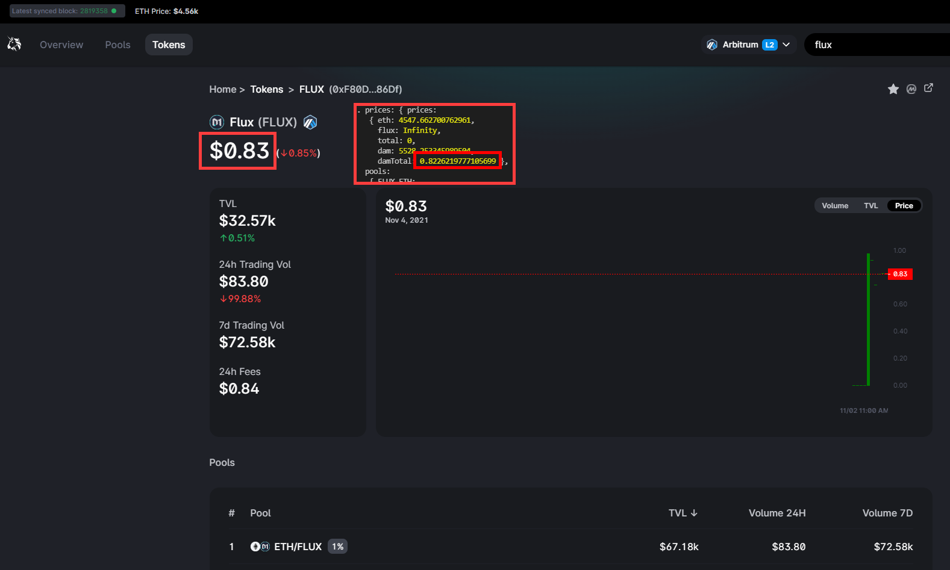Open CoinMarketCap icon link

[911, 89]
